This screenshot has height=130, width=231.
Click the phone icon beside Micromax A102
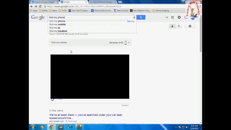[126, 43]
